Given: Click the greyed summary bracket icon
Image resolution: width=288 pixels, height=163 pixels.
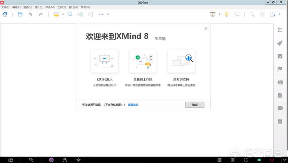Looking at the screenshot, I should pos(90,14).
